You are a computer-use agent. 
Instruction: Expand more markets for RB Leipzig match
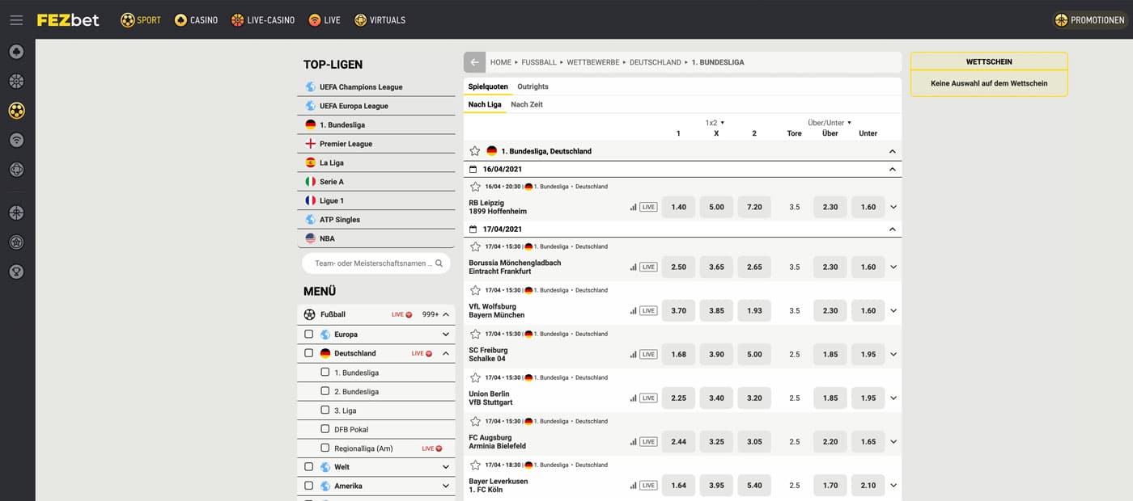(893, 207)
